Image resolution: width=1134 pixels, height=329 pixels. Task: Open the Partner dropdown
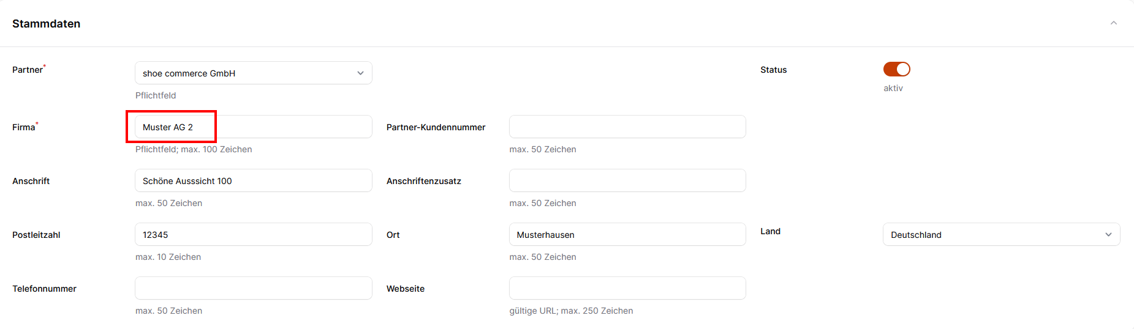pos(253,73)
